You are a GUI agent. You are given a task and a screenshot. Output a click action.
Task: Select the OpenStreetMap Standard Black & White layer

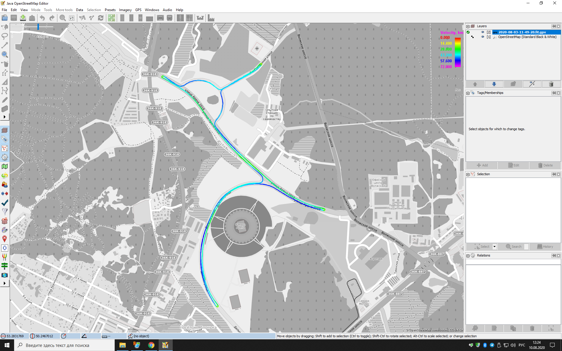527,37
